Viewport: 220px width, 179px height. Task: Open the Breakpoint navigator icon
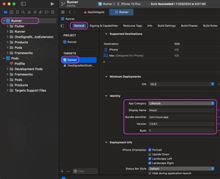pyautogui.click(x=46, y=12)
